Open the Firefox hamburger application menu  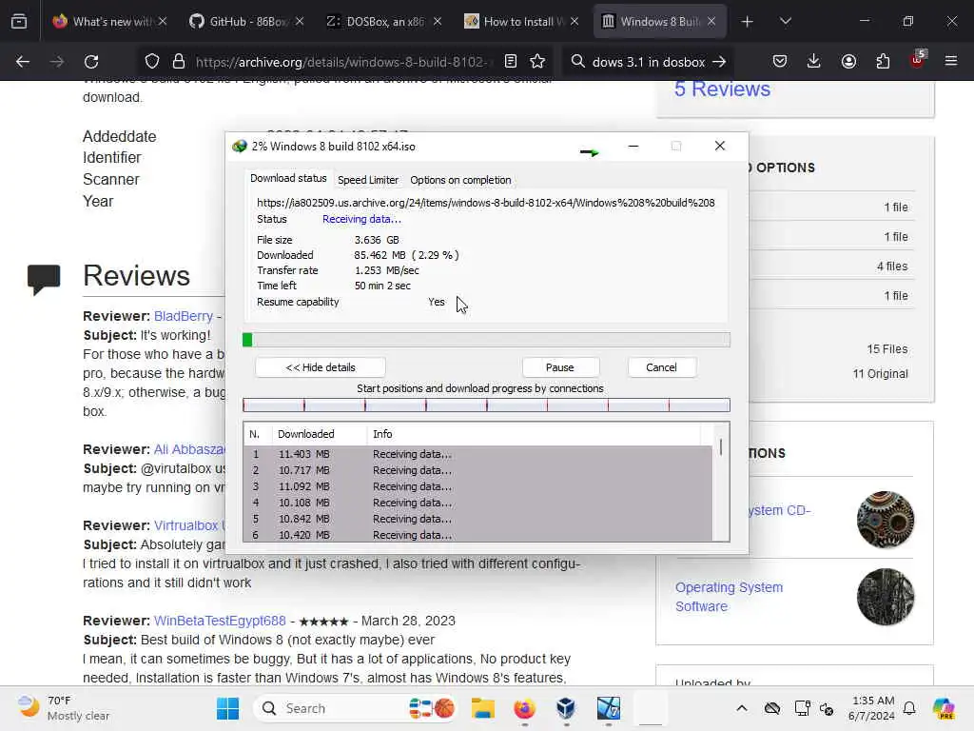tap(951, 62)
